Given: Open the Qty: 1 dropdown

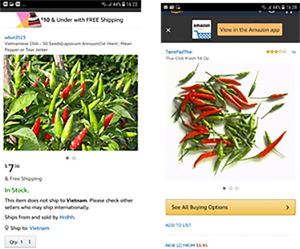Looking at the screenshot, I should (x=20, y=242).
